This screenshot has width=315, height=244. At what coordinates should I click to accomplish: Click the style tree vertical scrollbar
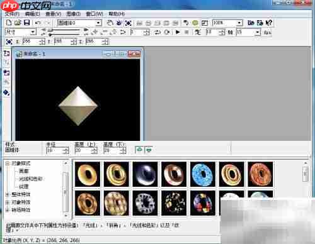tap(66, 189)
